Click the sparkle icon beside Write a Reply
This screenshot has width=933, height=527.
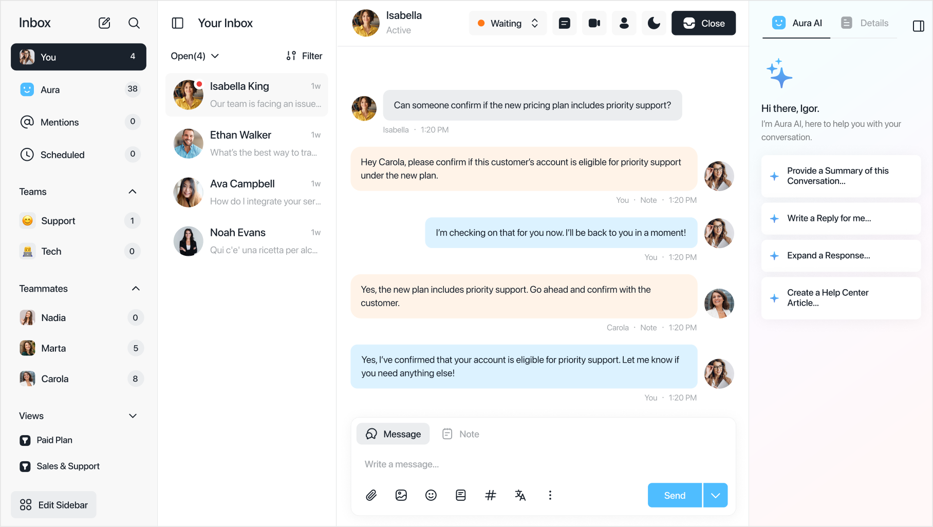pyautogui.click(x=774, y=218)
